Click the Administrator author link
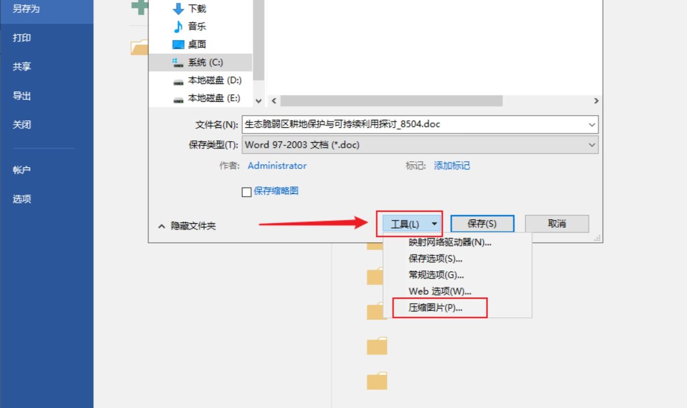Viewport: 687px width, 408px height. [x=277, y=166]
